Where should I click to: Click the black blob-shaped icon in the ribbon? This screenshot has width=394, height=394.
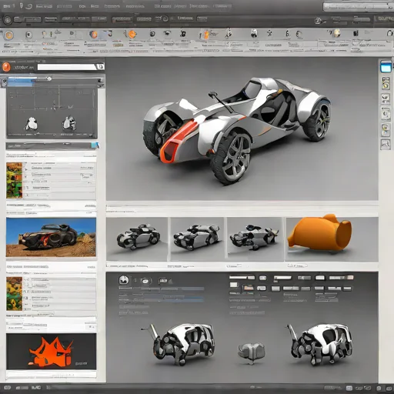click(182, 34)
